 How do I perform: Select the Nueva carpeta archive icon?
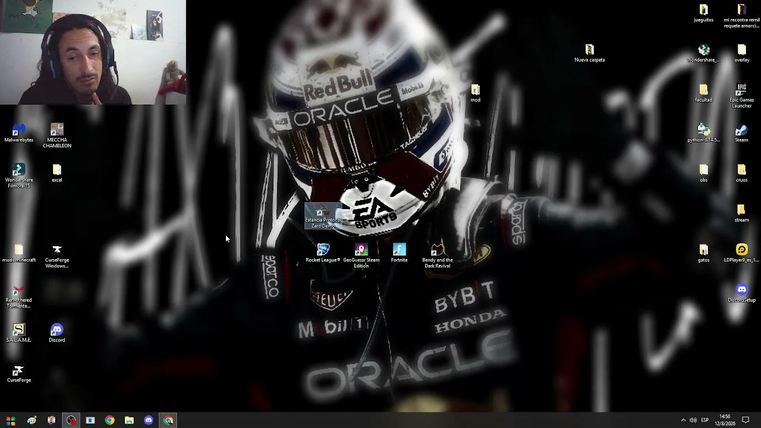[x=590, y=53]
